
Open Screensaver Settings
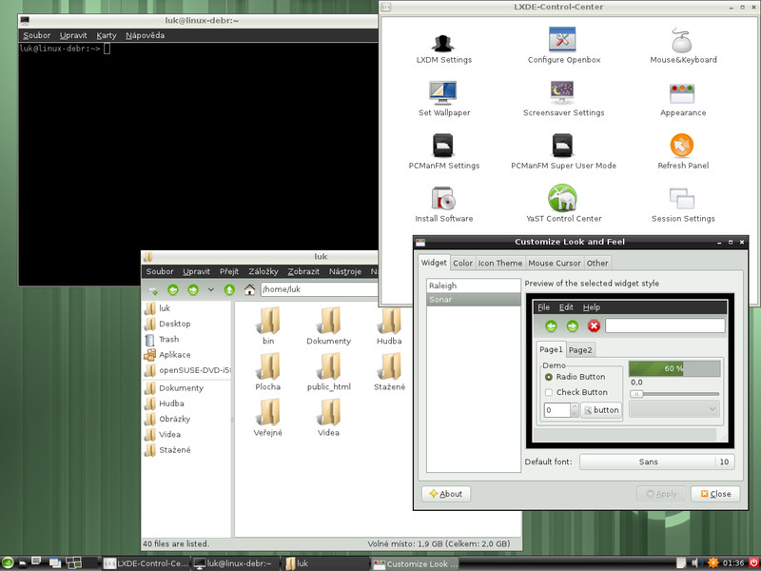coord(563,99)
